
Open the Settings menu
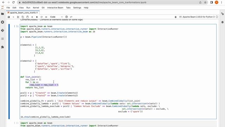click(77, 8)
